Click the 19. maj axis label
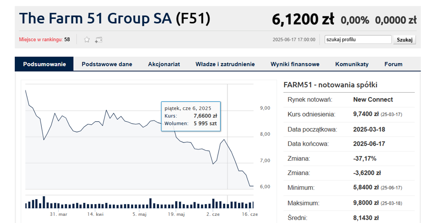Viewport: 425px width, 223px height. coord(176,214)
